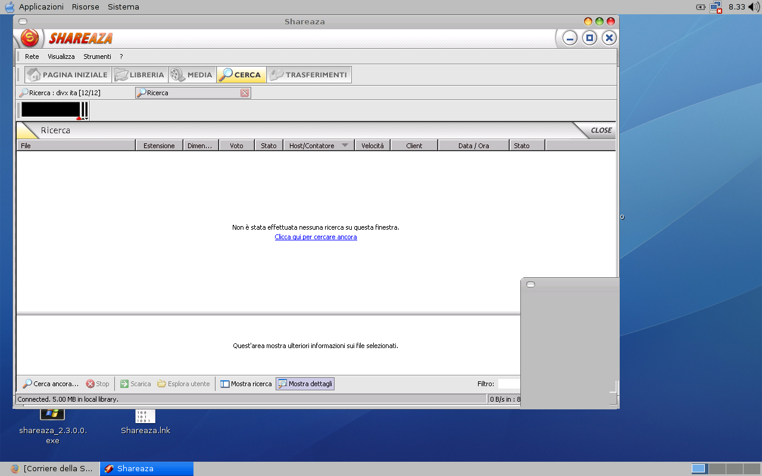Click the red marker under bandwidth graph
This screenshot has height=476, width=762.
(79, 118)
